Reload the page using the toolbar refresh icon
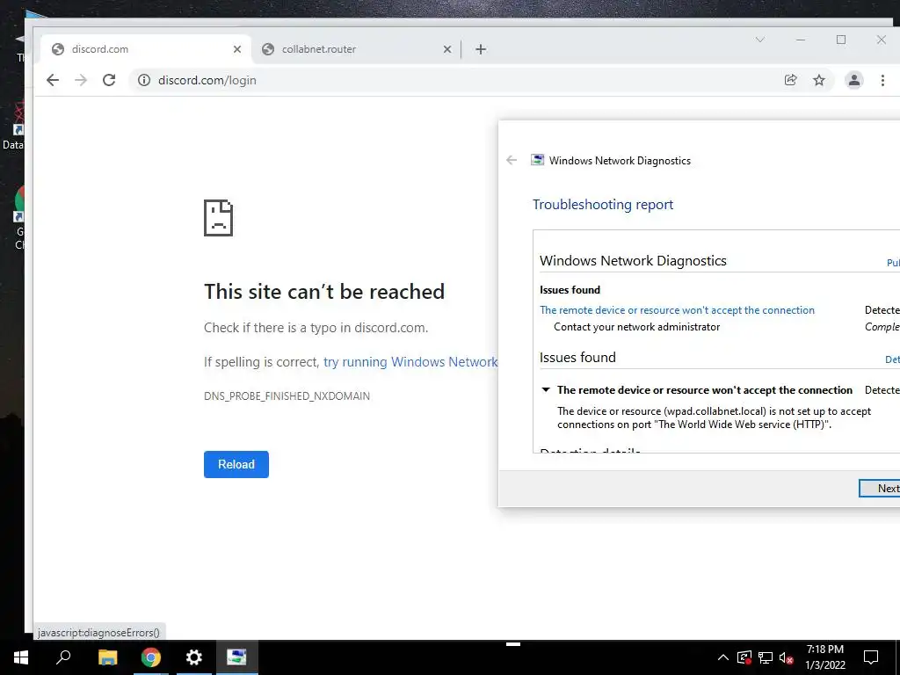The image size is (900, 675). click(x=109, y=80)
